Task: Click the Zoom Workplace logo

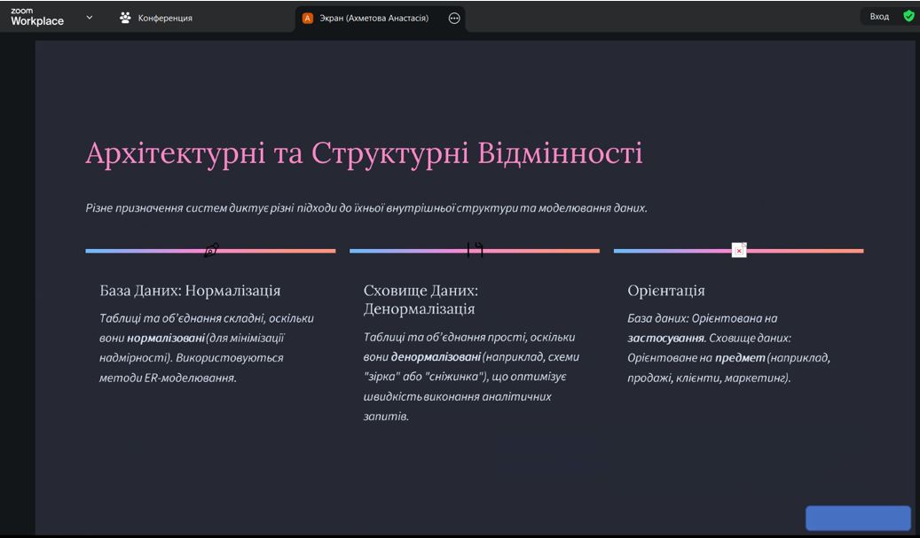Action: (x=37, y=17)
